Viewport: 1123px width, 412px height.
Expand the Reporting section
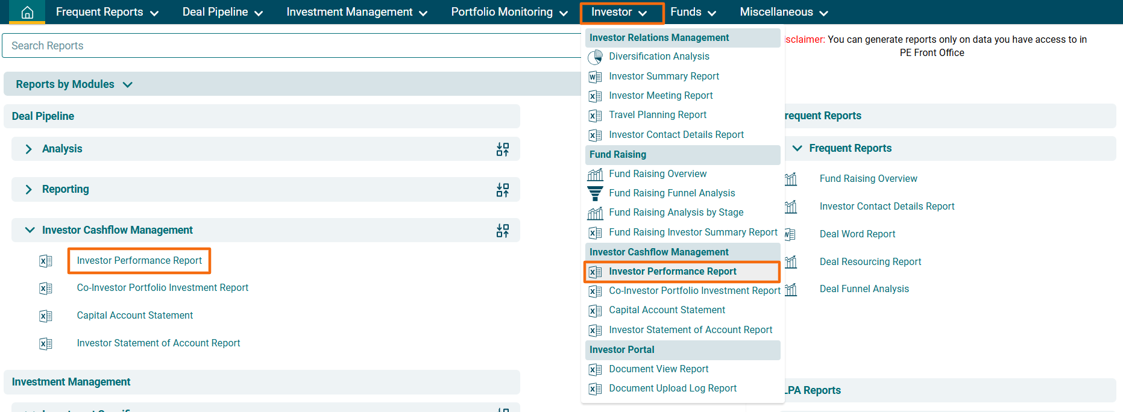(x=28, y=189)
